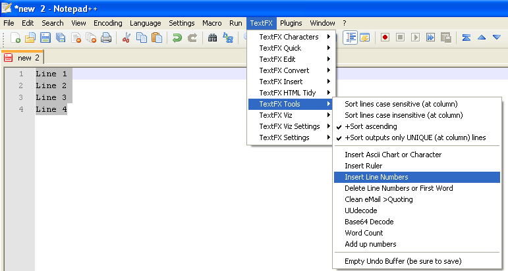Toggle the +Sort ascending option
The height and width of the screenshot is (271, 508).
point(370,126)
